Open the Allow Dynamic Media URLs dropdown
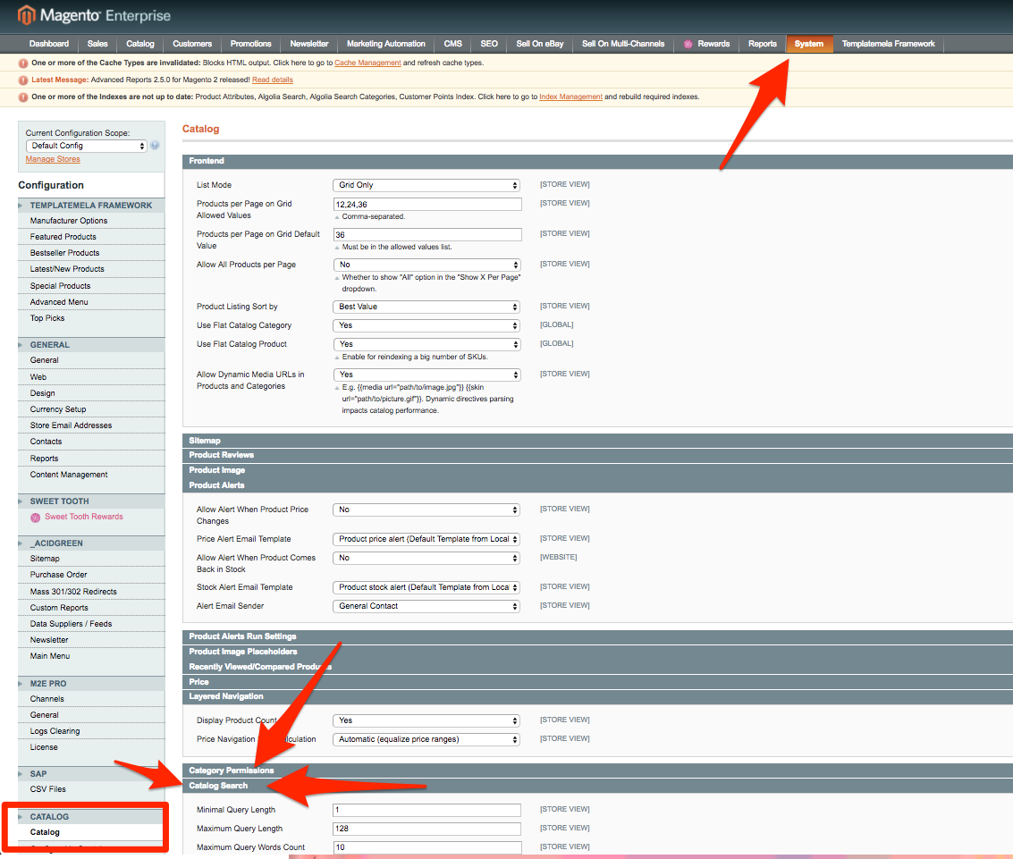 tap(426, 375)
